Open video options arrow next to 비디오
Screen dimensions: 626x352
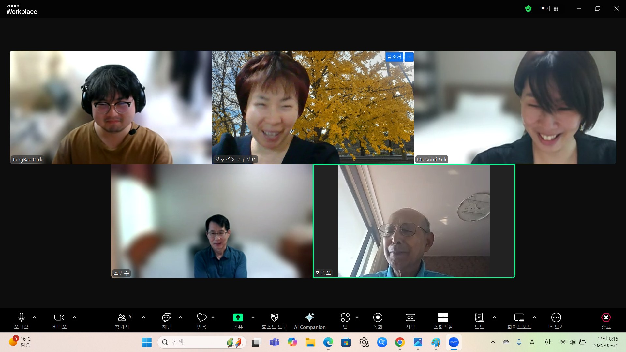click(x=74, y=317)
